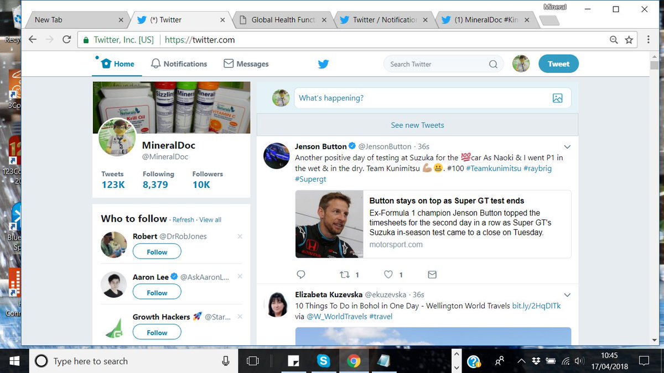Open Messages envelope icon
664x373 pixels.
229,64
